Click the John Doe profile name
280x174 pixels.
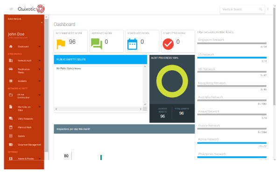[x=16, y=34]
